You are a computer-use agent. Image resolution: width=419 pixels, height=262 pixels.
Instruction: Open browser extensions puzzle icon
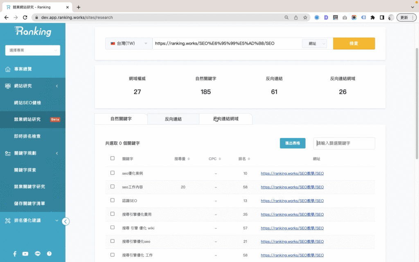tap(372, 17)
